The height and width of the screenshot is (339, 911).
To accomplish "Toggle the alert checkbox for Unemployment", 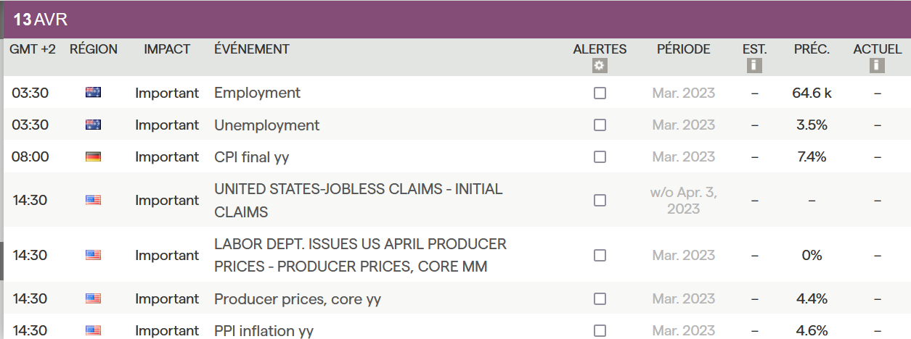I will click(600, 125).
